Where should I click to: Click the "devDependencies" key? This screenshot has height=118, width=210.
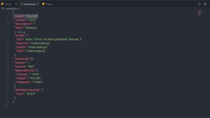click(x=28, y=90)
